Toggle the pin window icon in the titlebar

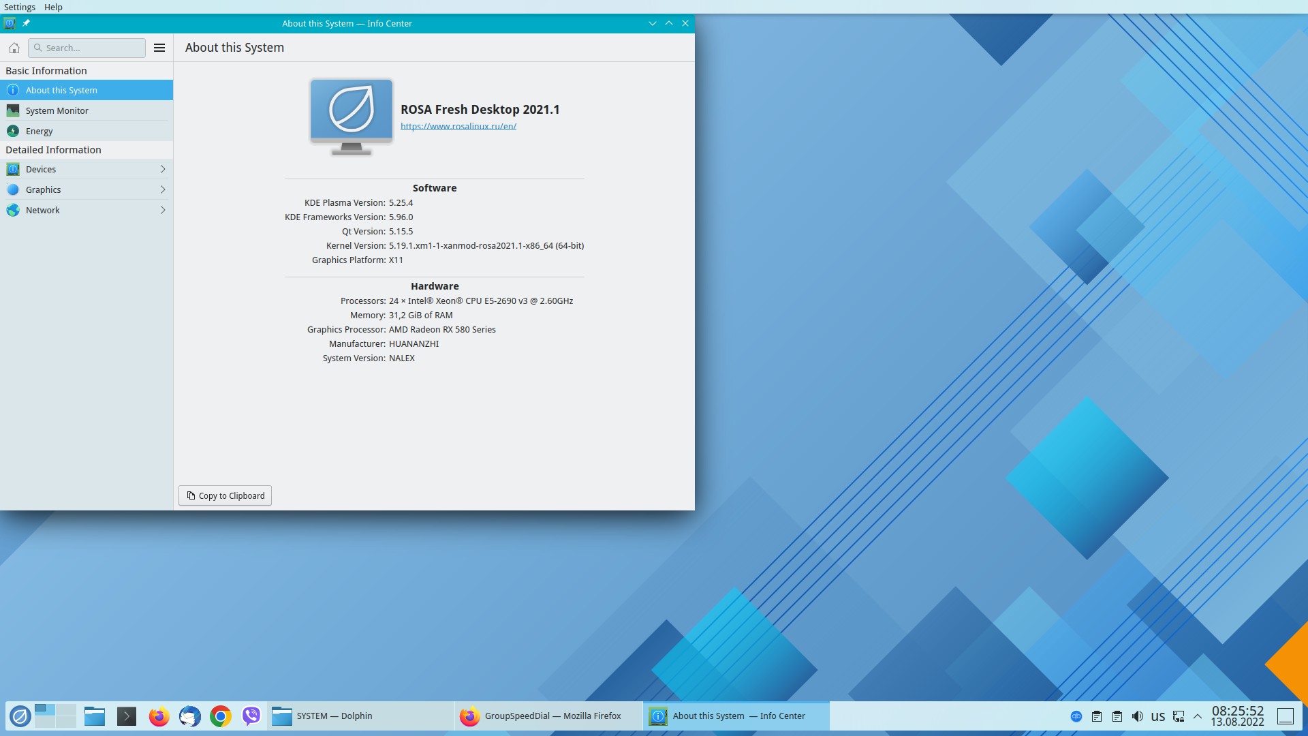point(26,23)
